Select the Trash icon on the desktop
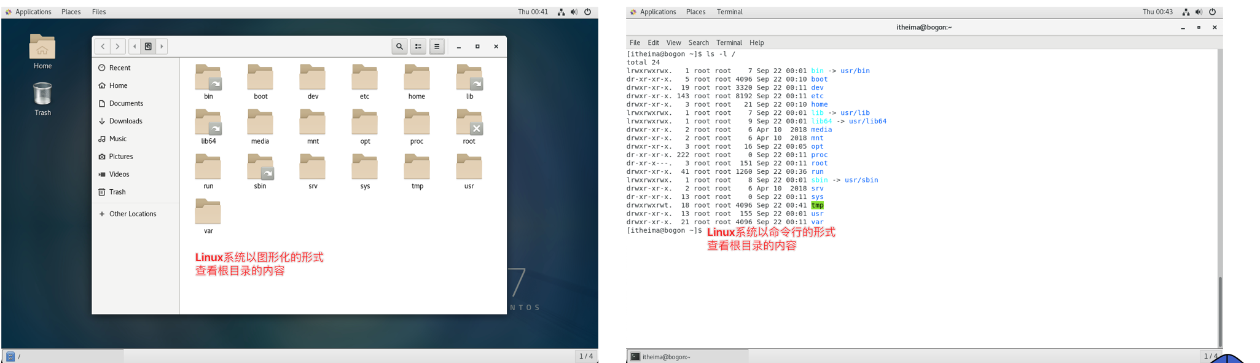Image resolution: width=1260 pixels, height=363 pixels. [x=42, y=98]
